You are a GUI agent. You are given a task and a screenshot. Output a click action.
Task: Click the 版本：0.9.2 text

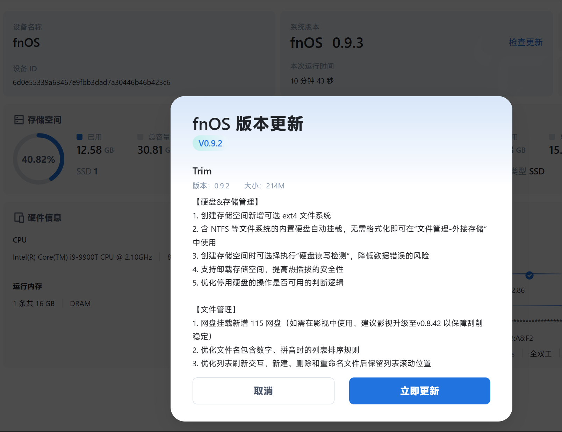pos(211,186)
